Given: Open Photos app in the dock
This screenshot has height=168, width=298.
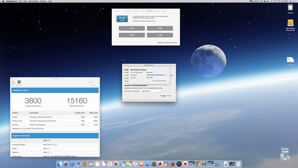Looking at the screenshot, I should tap(116, 164).
